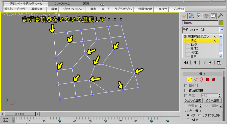
Task: Click the 0 / 100 time slider
Action: (20, 114)
